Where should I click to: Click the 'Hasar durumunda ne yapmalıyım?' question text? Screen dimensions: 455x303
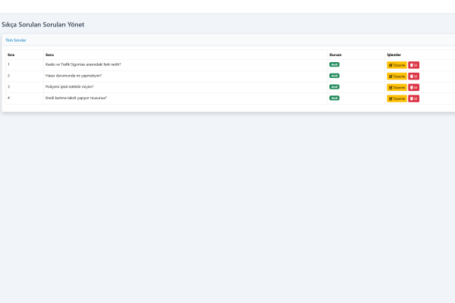click(x=74, y=76)
